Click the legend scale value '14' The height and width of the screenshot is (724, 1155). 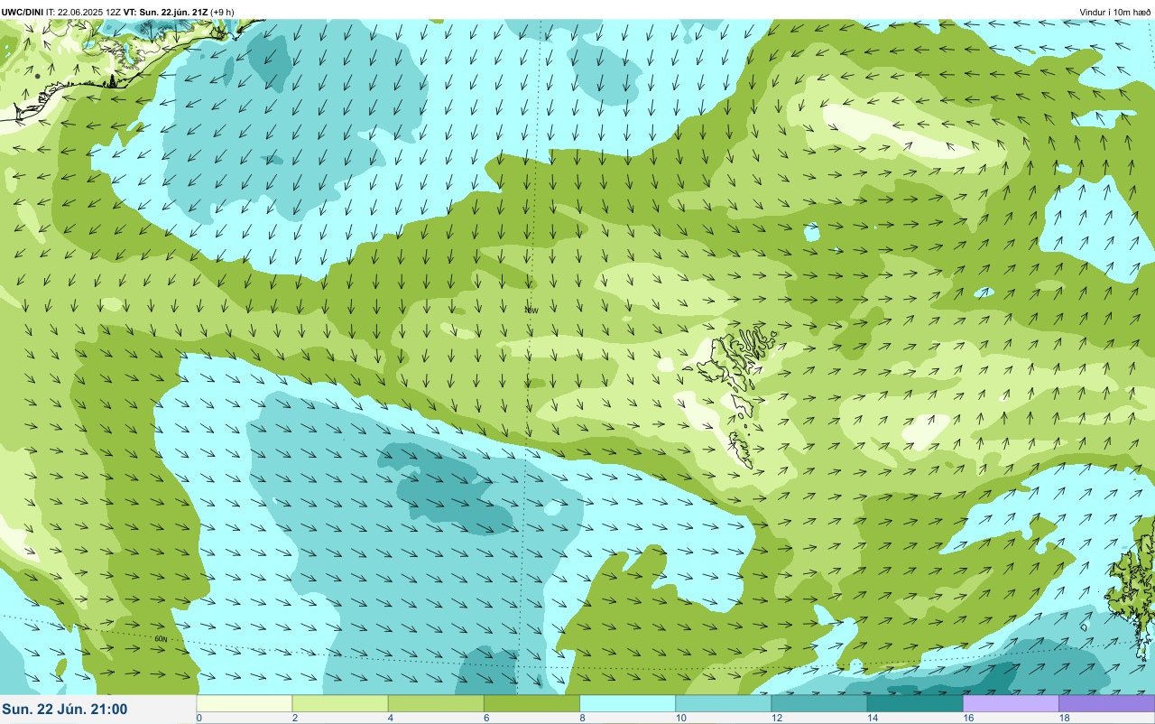pyautogui.click(x=873, y=719)
